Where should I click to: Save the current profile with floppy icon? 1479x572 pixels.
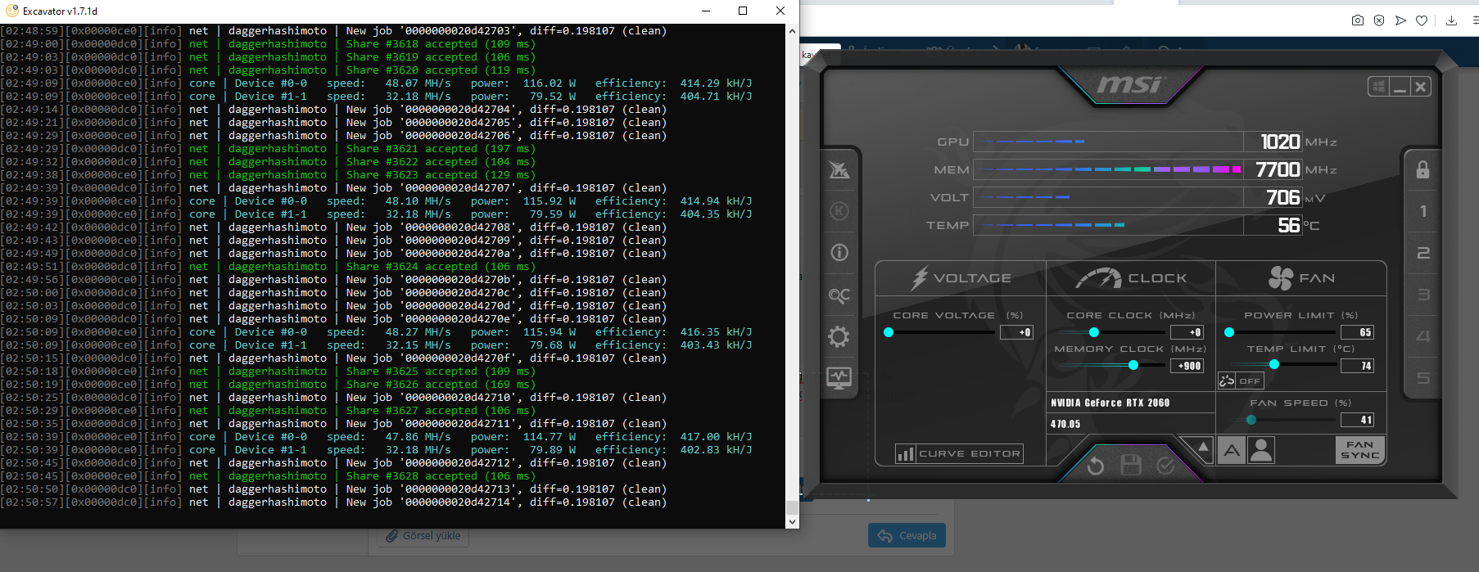(1131, 466)
